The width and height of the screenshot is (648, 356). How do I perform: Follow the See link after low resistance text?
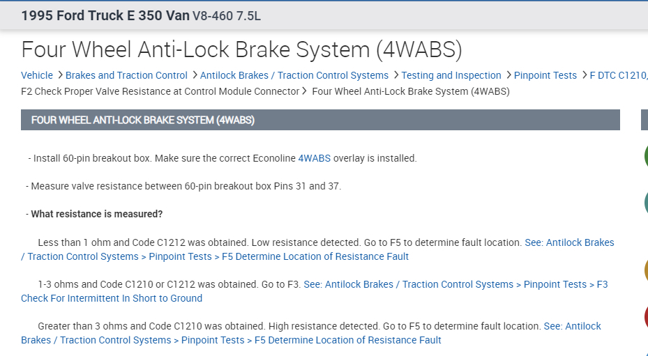tap(569, 242)
